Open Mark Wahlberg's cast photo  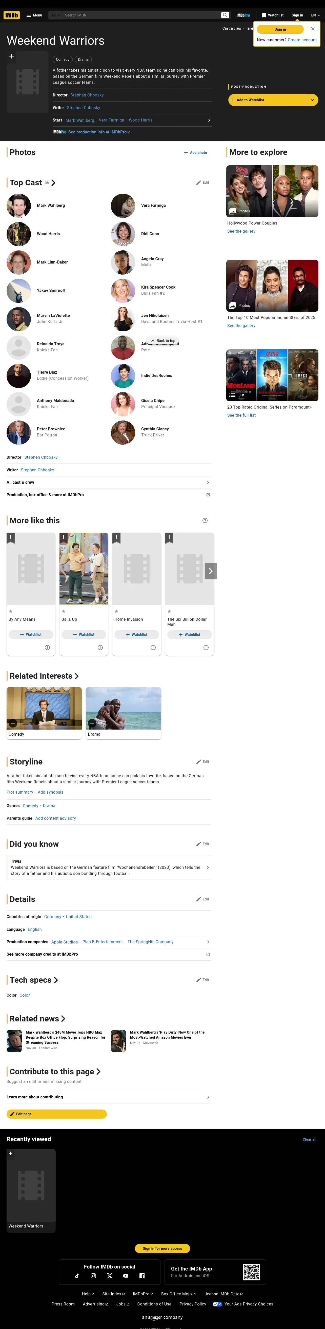point(18,205)
